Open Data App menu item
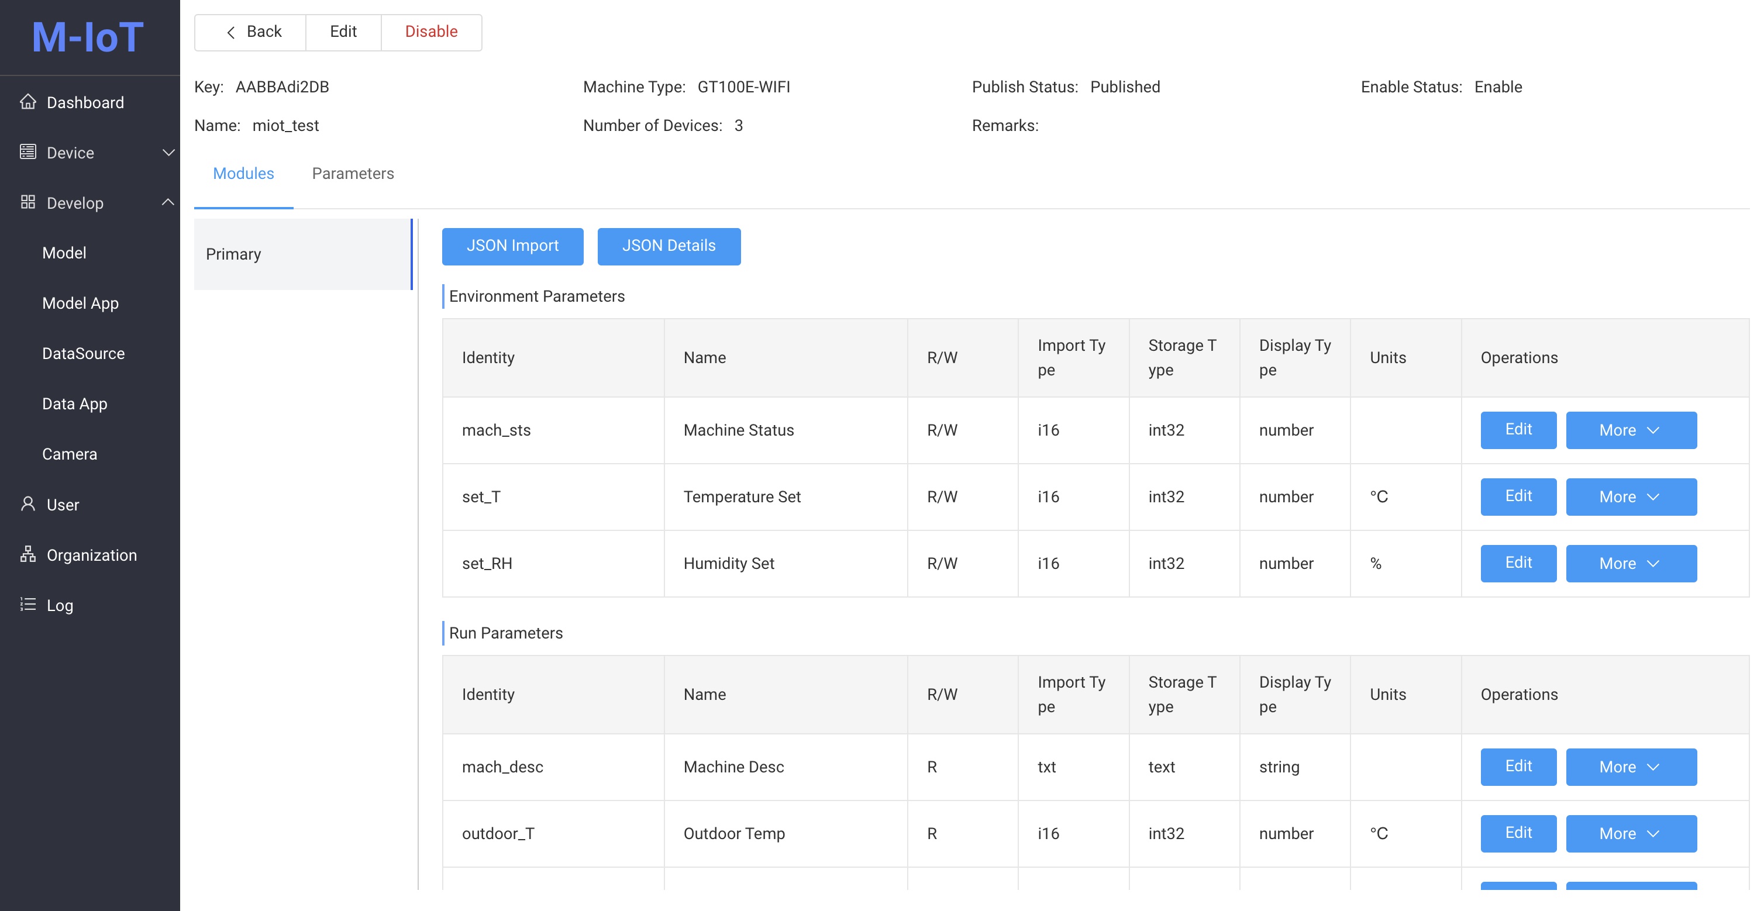 [75, 404]
